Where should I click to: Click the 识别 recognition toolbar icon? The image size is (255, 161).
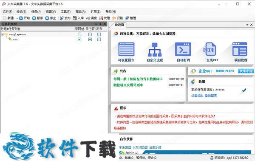[114, 18]
